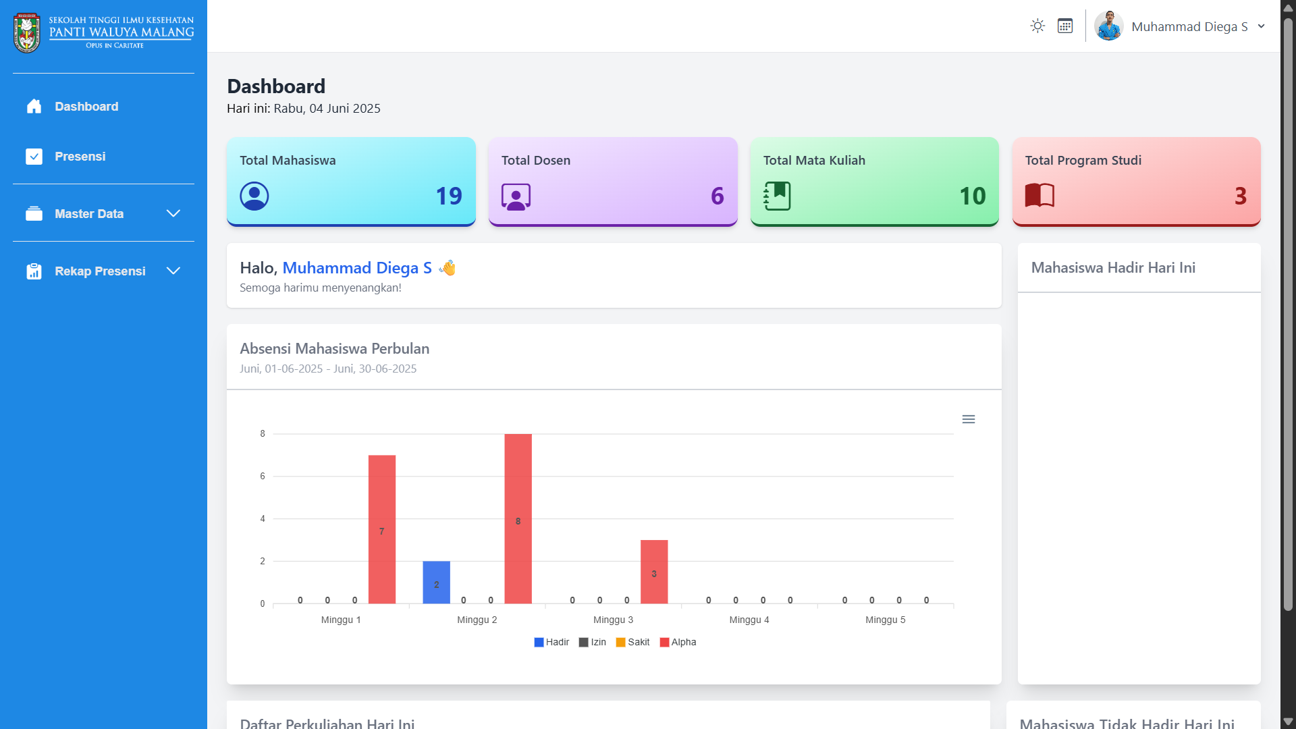Click the Sakit orange legend swatch

click(x=620, y=643)
